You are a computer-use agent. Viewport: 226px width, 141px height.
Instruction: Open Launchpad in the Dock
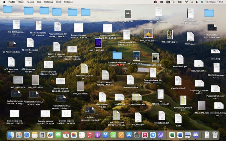[x=19, y=135]
